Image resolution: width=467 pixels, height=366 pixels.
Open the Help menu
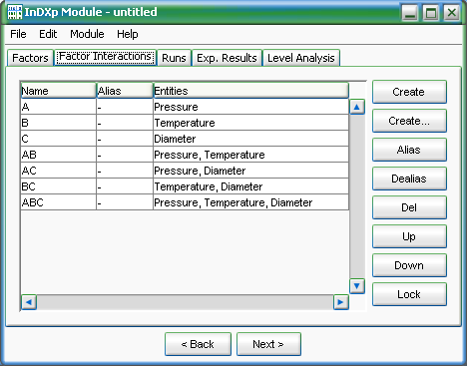[128, 34]
